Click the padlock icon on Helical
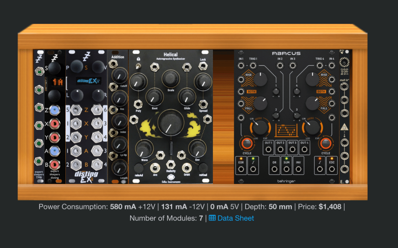Image resolution: width=398 pixels, height=248 pixels. coord(138,59)
